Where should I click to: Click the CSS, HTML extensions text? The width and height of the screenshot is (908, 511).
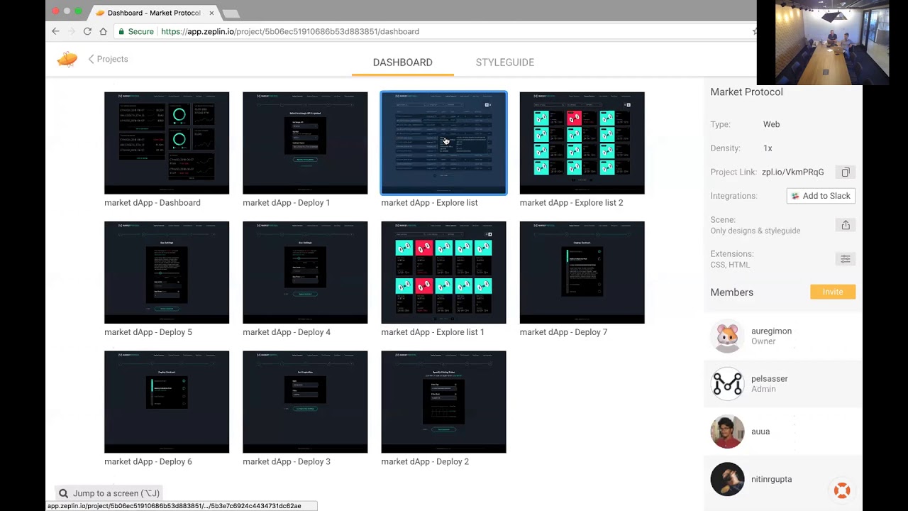click(x=730, y=265)
